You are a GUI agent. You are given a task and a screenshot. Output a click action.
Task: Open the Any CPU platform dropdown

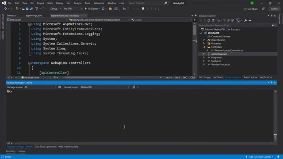(73, 9)
